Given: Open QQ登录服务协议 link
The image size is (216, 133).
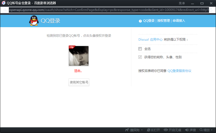Looking at the screenshot, I should point(179,71).
